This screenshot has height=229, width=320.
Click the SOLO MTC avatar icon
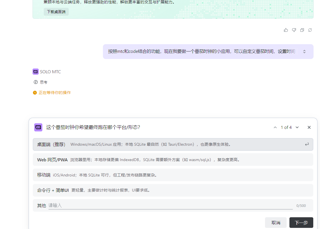click(x=36, y=72)
